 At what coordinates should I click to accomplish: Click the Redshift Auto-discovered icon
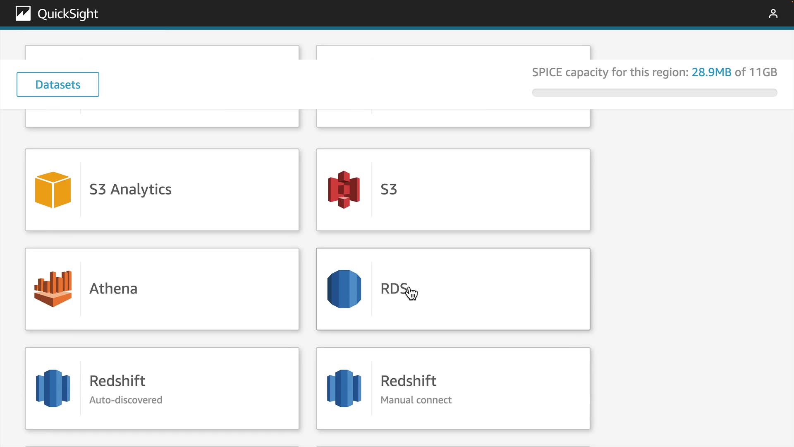[x=53, y=388]
